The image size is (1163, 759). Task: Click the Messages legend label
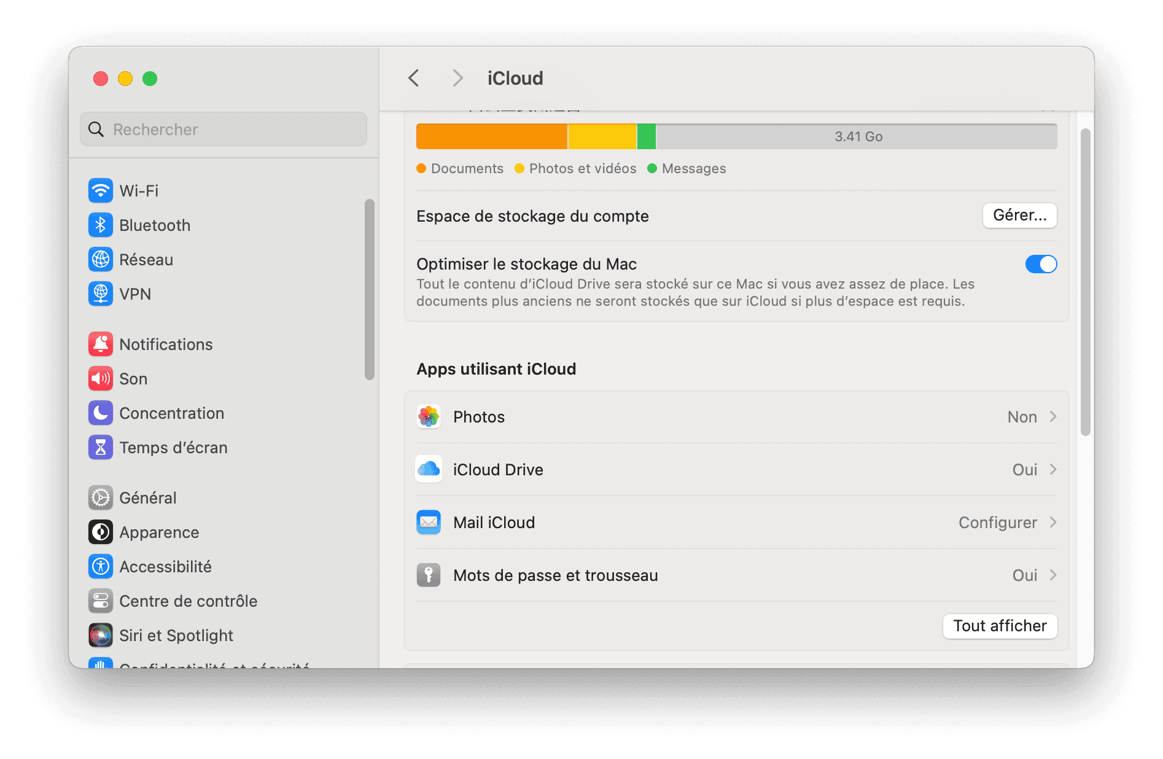(x=694, y=169)
